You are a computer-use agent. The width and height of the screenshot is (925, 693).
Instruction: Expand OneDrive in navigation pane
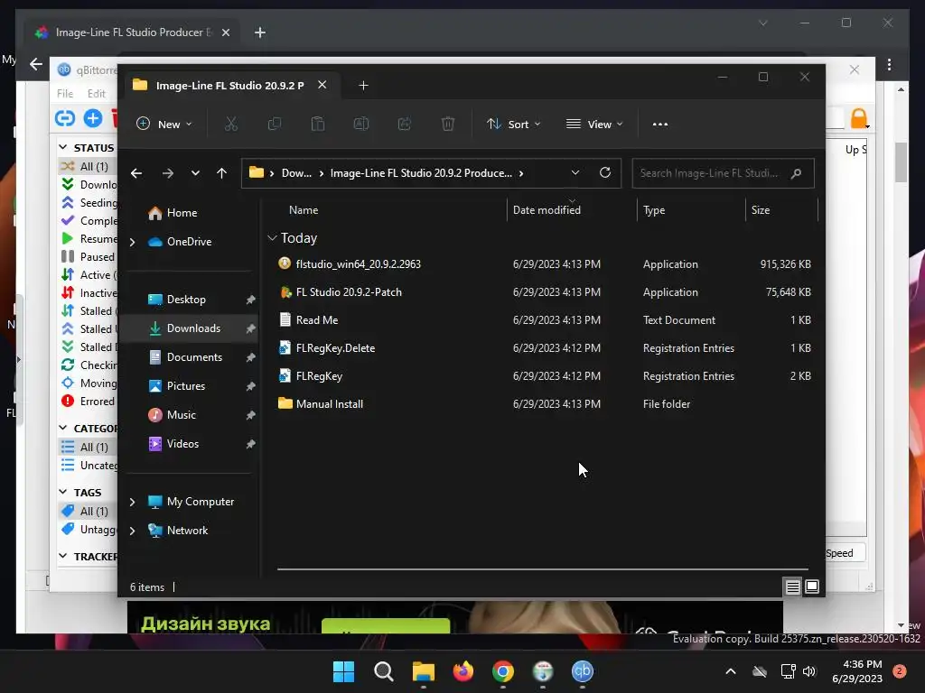(132, 242)
